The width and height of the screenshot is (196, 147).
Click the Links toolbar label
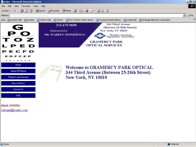pyautogui.click(x=3, y=20)
